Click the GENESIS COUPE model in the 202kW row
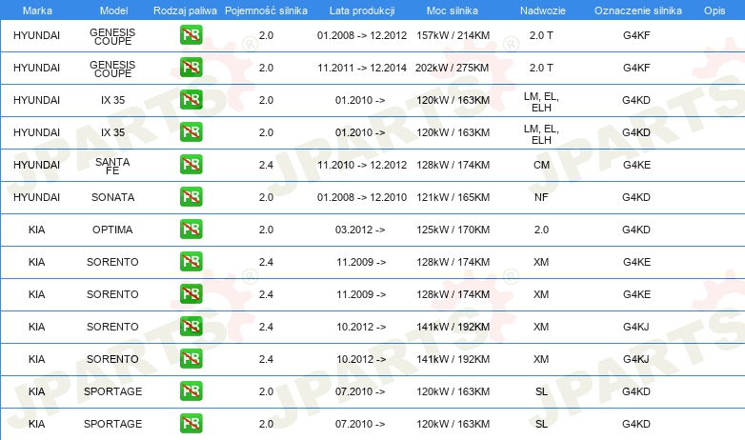Screen dimensions: 745x440 tap(112, 69)
